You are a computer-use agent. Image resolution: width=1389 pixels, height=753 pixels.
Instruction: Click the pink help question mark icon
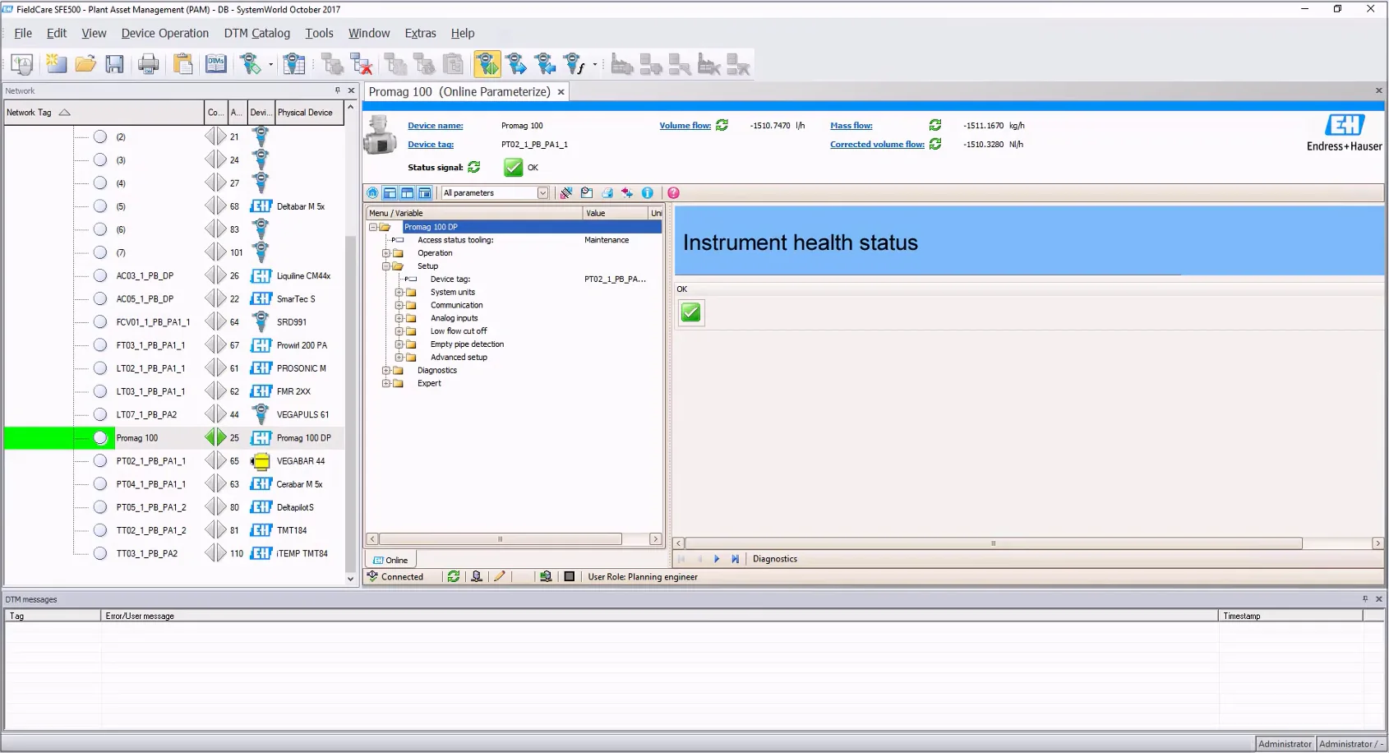coord(674,193)
